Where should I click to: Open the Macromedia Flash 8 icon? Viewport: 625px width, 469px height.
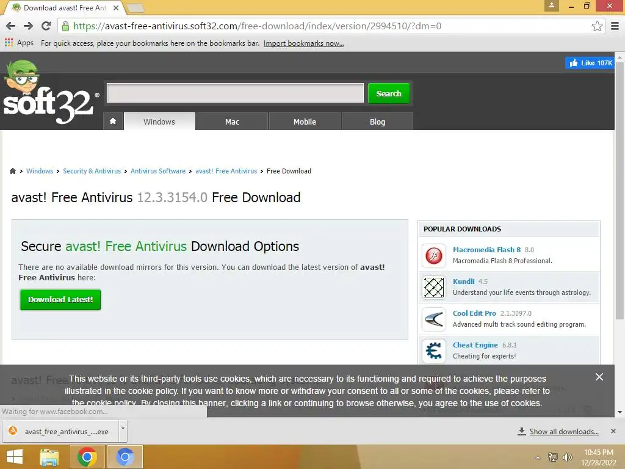[x=434, y=255]
